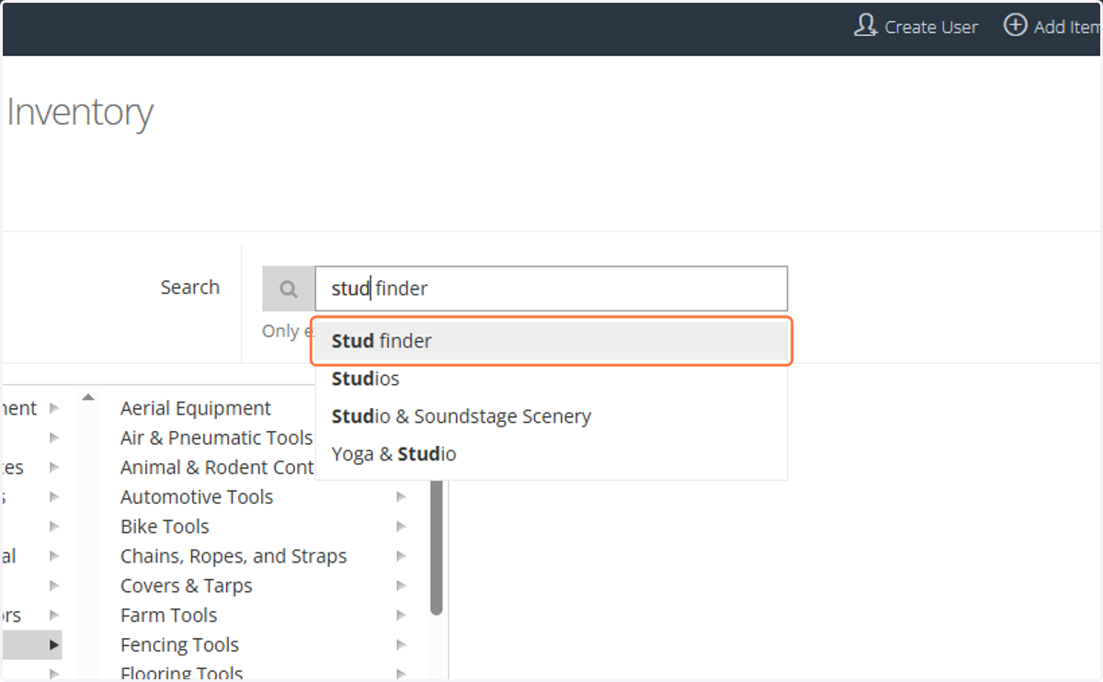1103x682 pixels.
Task: Select the Studios suggestion
Action: pyautogui.click(x=551, y=379)
